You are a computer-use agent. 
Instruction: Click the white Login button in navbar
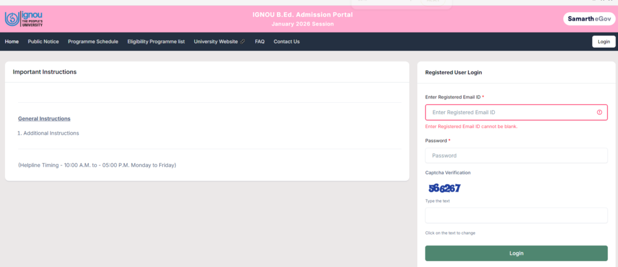click(604, 42)
